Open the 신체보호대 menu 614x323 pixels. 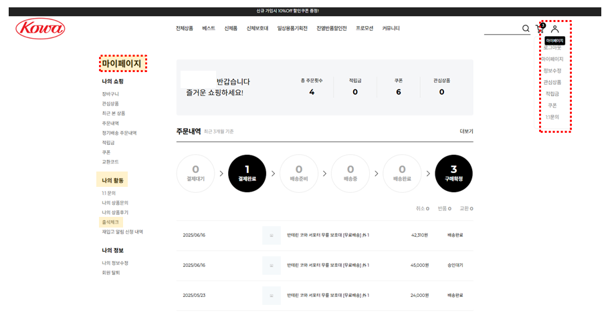click(257, 29)
